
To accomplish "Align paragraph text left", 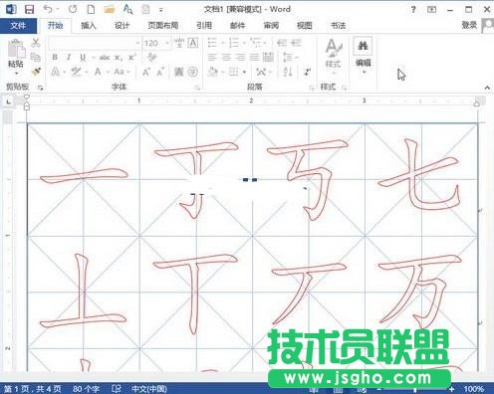I will coord(212,58).
